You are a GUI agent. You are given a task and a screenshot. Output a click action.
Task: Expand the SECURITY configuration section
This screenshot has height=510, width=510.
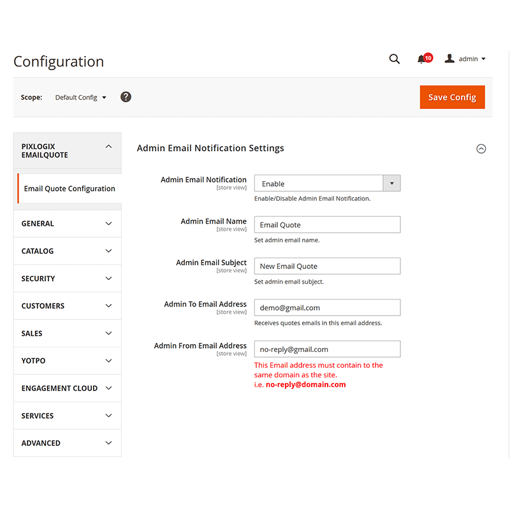(67, 278)
